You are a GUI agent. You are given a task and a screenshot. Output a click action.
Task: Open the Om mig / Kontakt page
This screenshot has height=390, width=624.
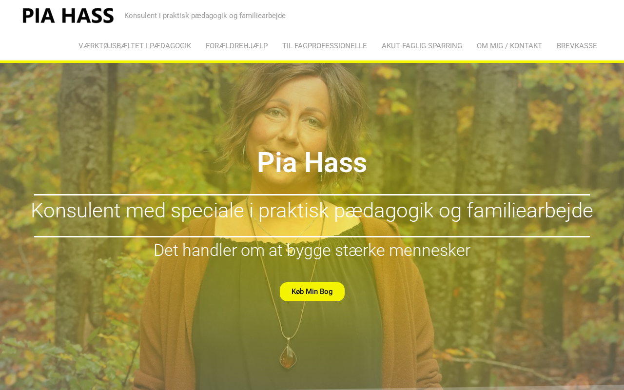(509, 46)
